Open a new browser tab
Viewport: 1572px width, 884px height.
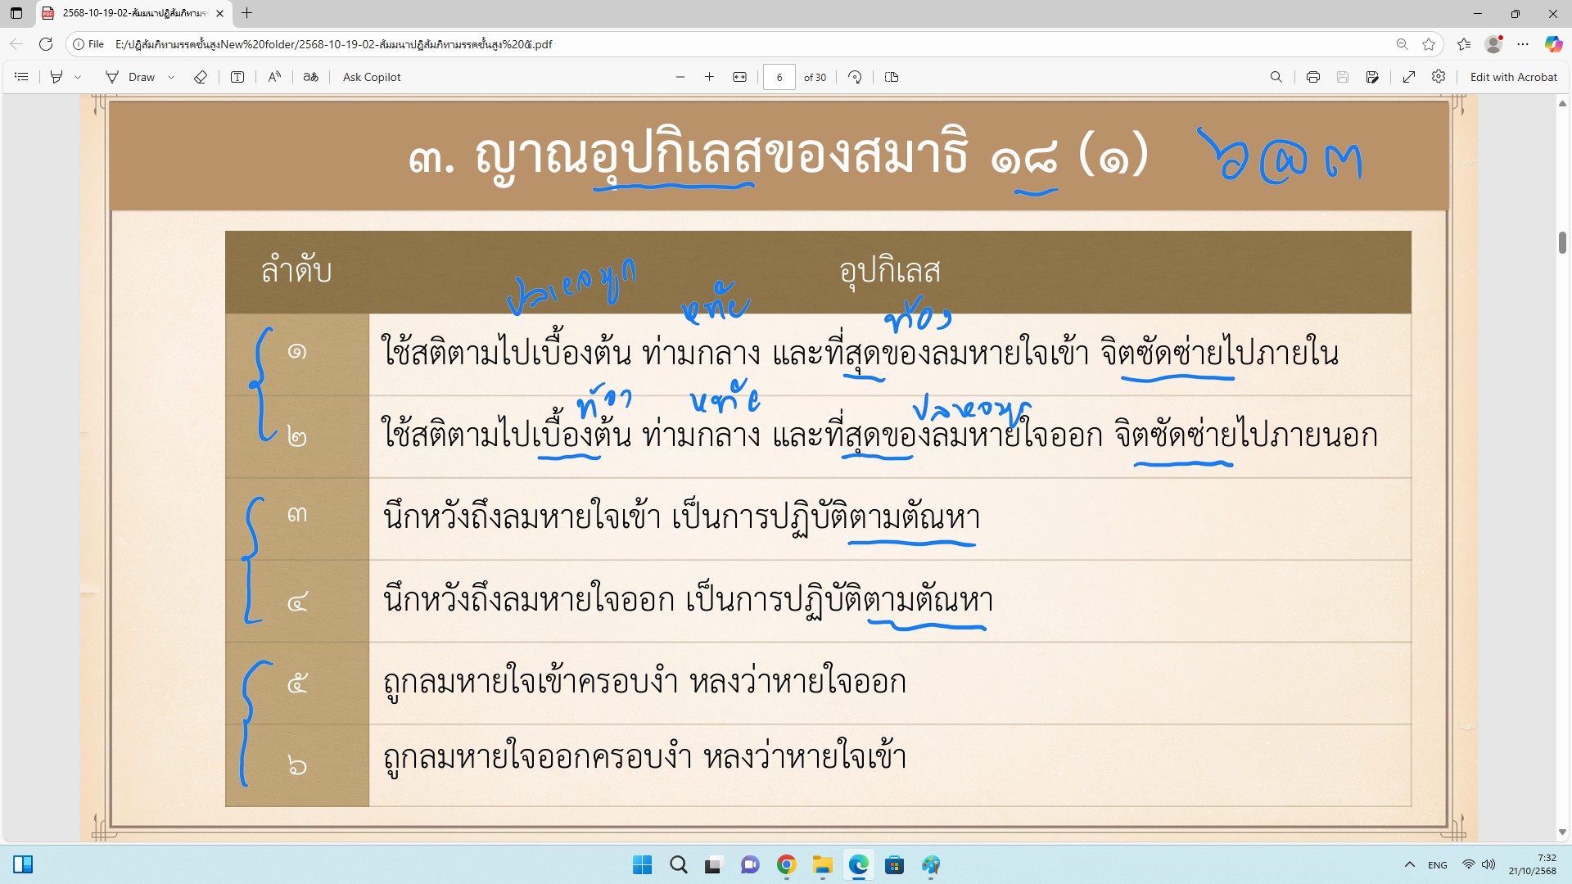246,13
